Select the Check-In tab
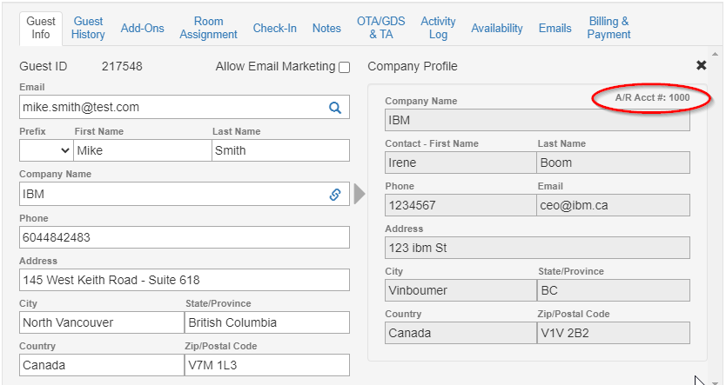Viewport: 726px width, 385px height. tap(274, 28)
